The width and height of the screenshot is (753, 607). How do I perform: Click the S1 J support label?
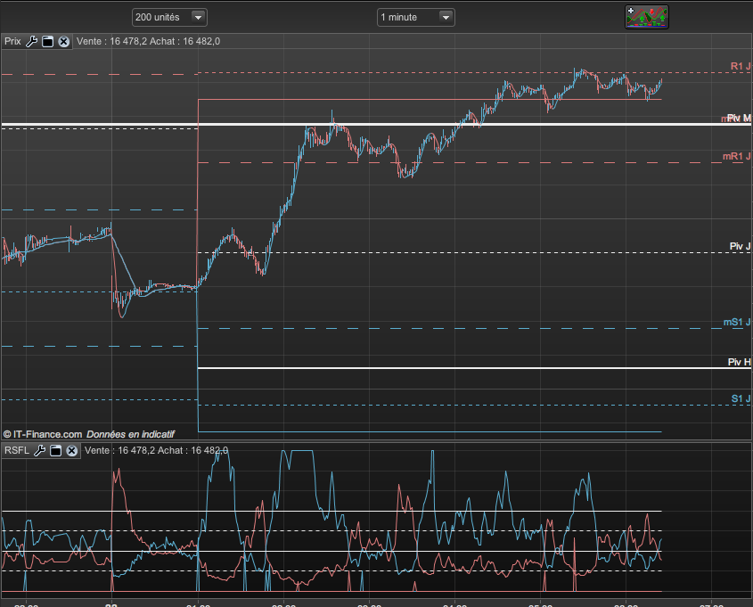741,398
